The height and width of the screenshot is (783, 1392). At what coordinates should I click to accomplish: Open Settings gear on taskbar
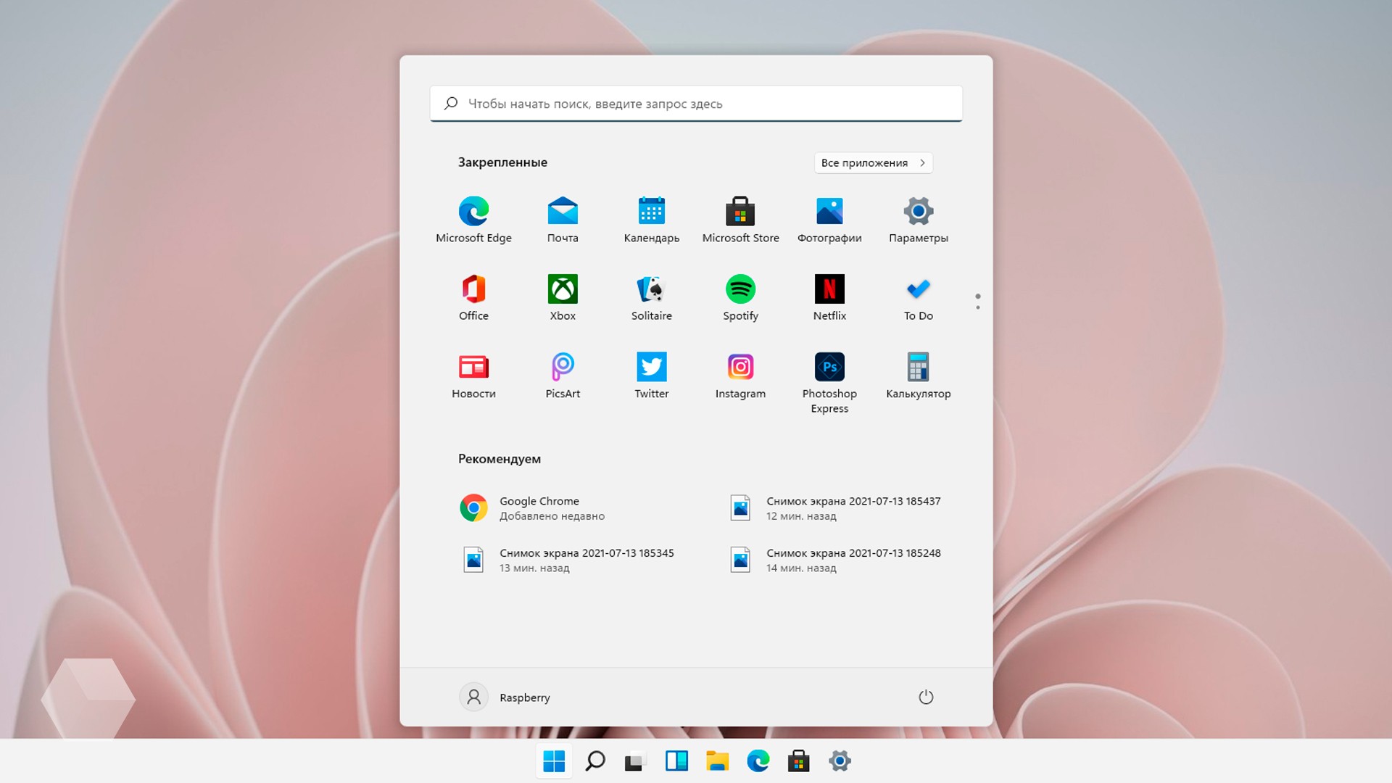pos(840,761)
